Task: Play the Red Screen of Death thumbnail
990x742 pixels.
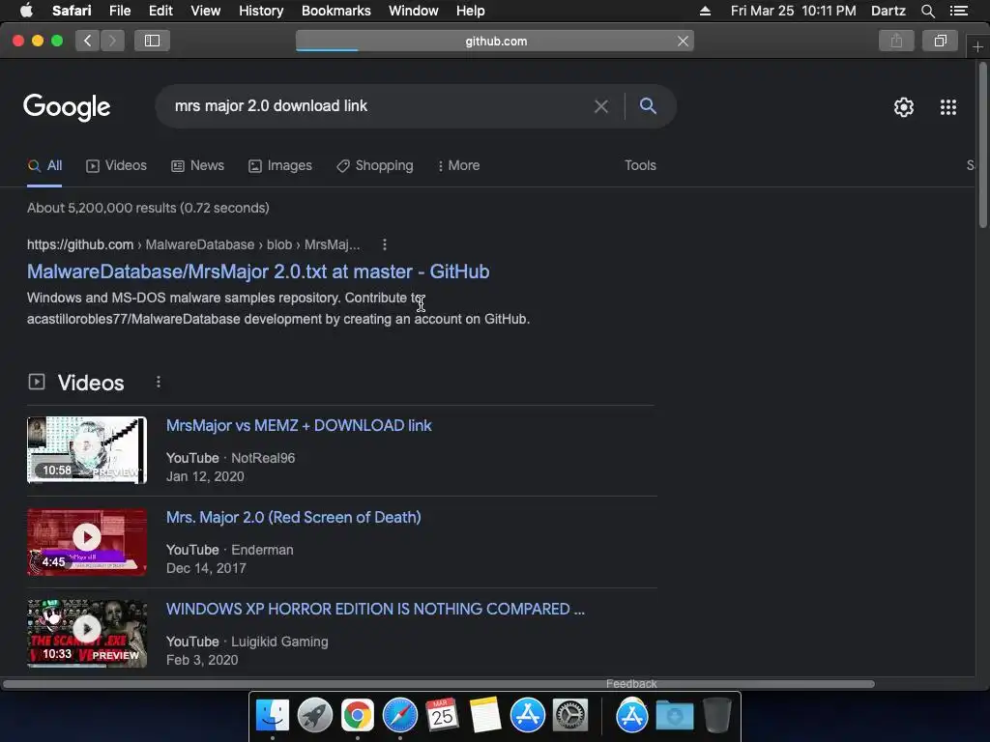Action: [87, 542]
